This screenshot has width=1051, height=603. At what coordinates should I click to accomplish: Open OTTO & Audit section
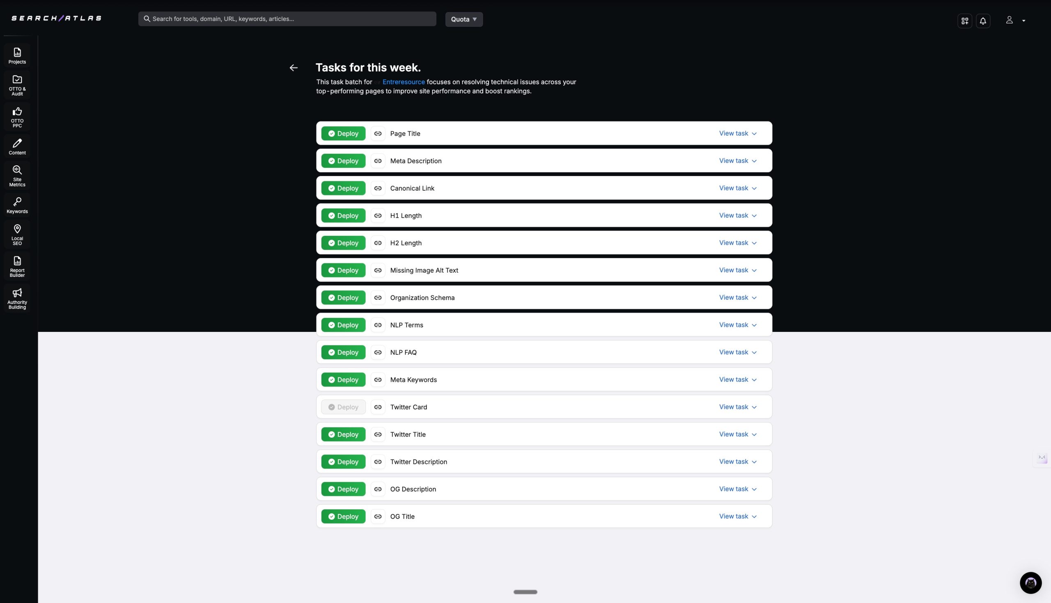pyautogui.click(x=16, y=85)
